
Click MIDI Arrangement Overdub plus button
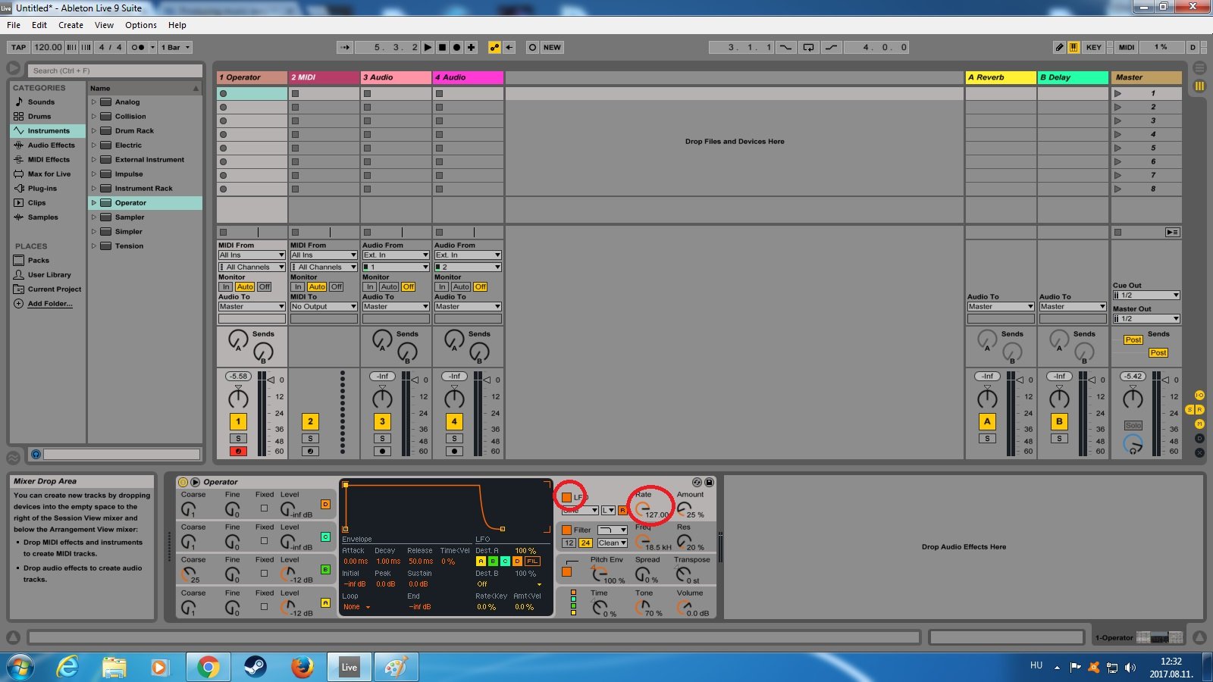click(x=472, y=47)
